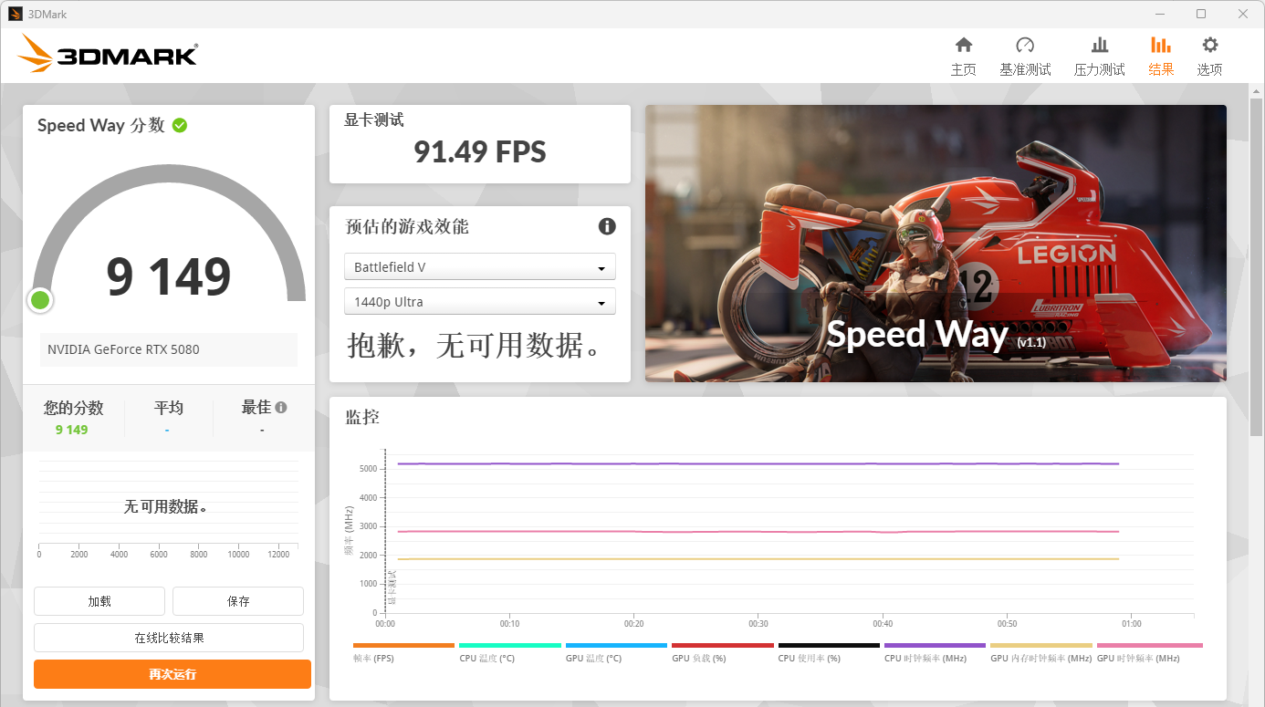
Task: Click the Speed Way benchmark thumbnail image
Action: pyautogui.click(x=936, y=244)
